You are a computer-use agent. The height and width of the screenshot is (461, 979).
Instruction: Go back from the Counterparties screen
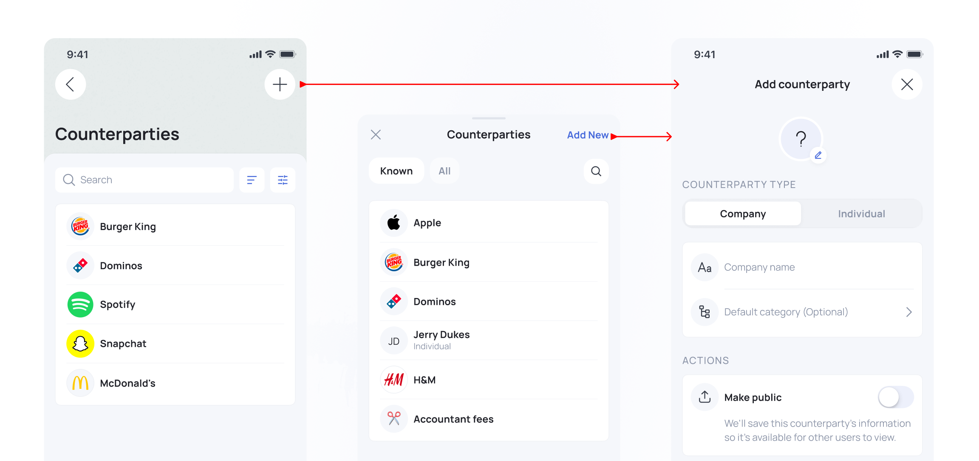pyautogui.click(x=71, y=84)
